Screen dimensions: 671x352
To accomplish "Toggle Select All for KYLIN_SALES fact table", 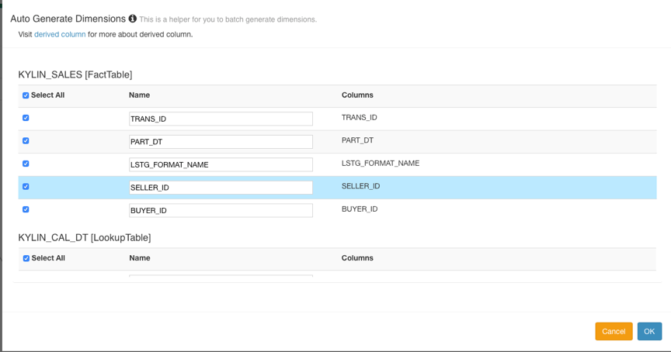I will coord(26,95).
